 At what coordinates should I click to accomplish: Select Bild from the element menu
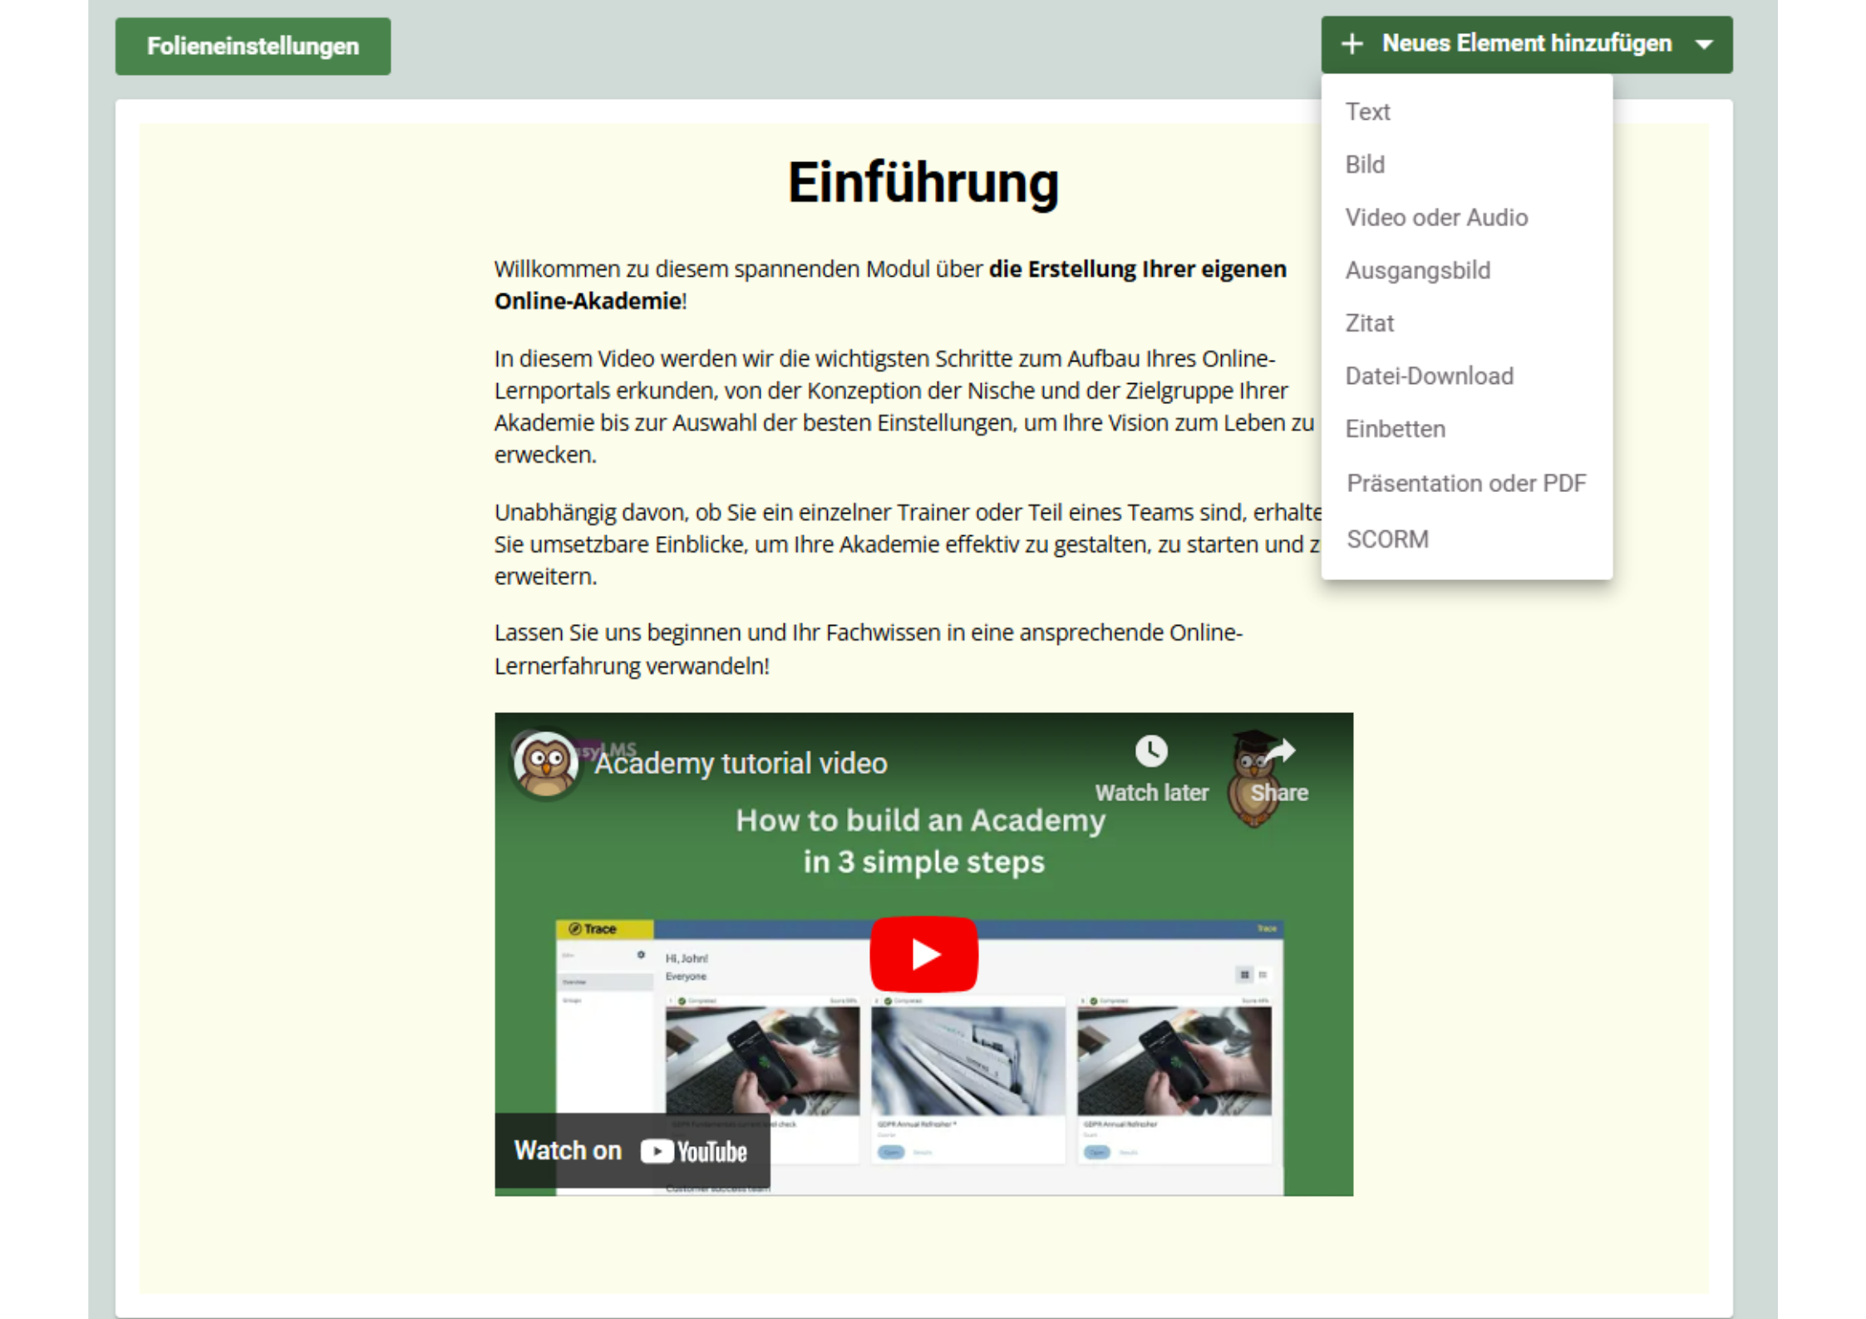click(1366, 165)
